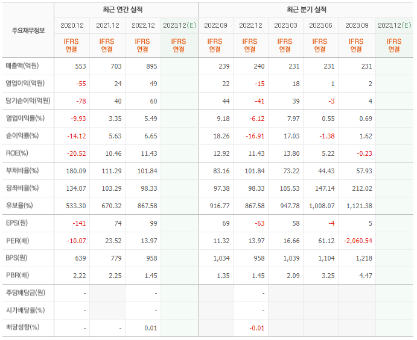The height and width of the screenshot is (340, 417).
Task: Select the 주요재무정보 header cell
Action: (x=28, y=31)
